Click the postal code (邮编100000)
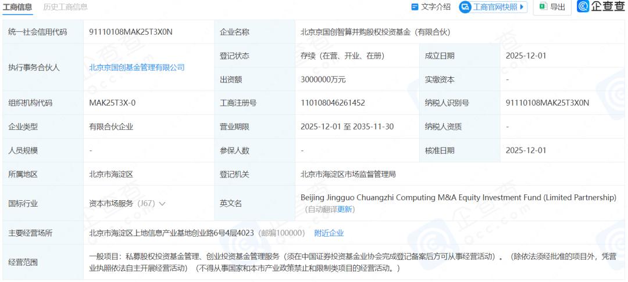628x282 pixels. [281, 233]
